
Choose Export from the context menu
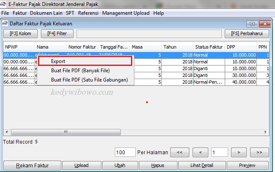click(x=85, y=61)
